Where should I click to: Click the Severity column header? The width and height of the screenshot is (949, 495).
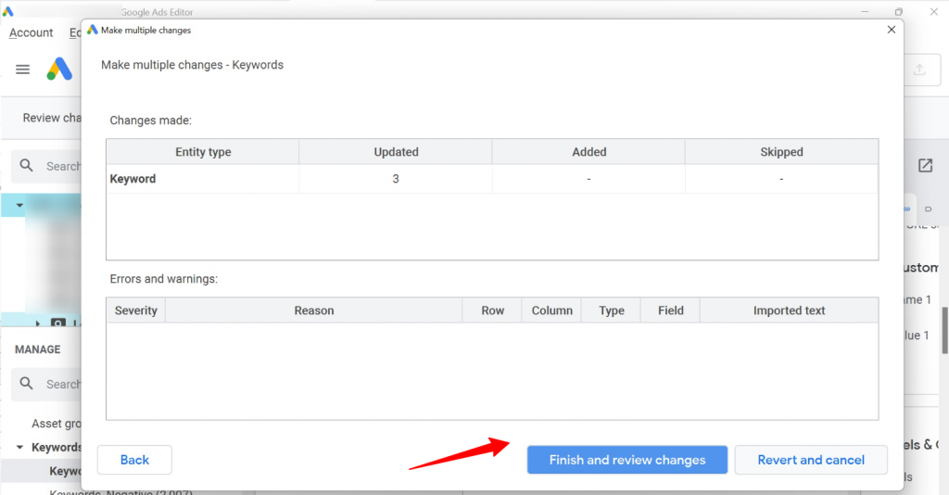135,311
